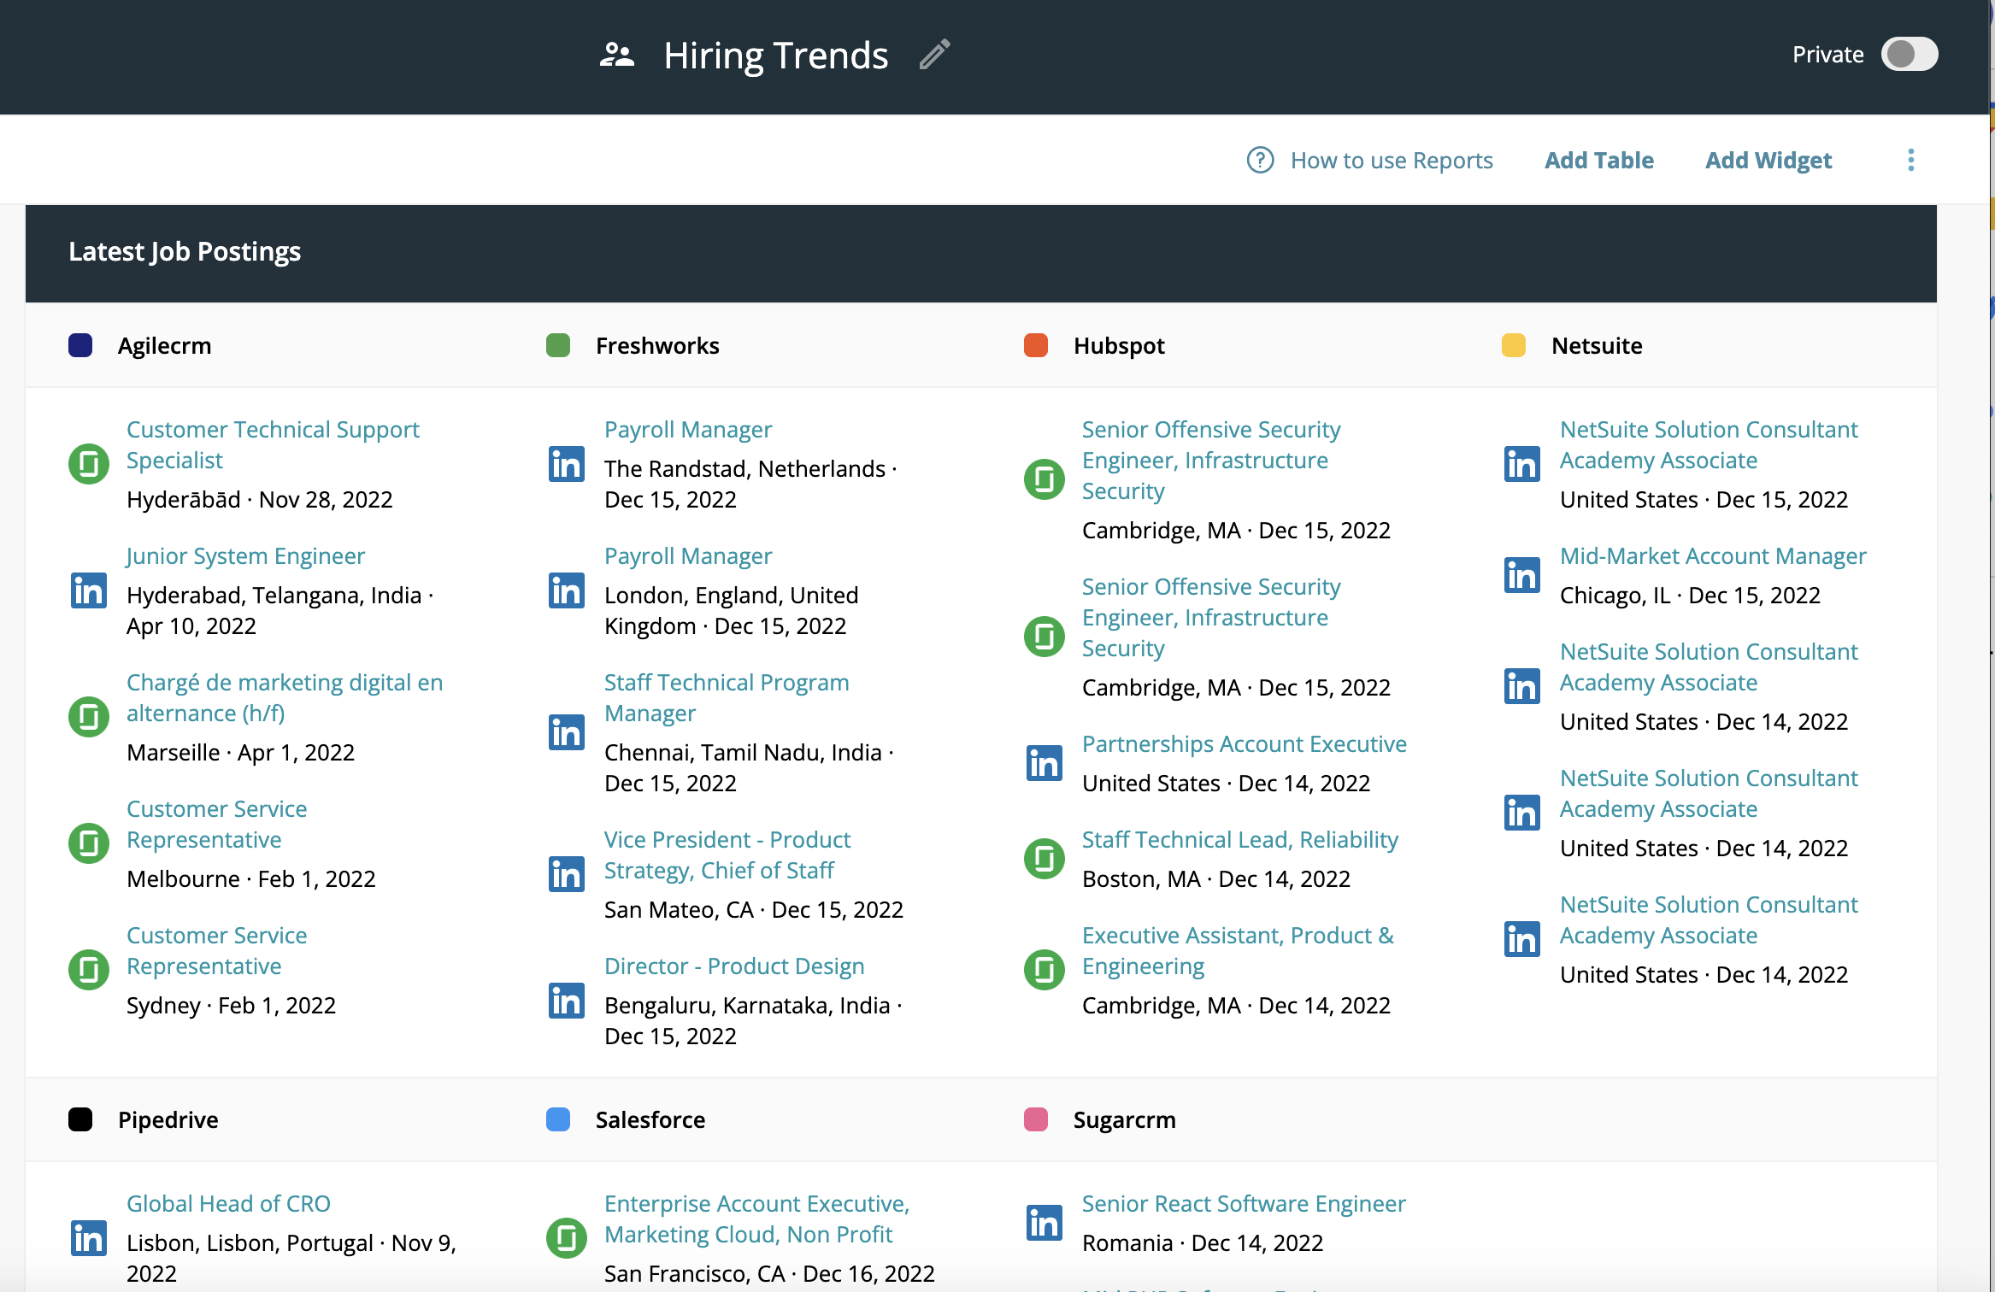Open Customer Service Representative Melbourne posting
Image resolution: width=1995 pixels, height=1292 pixels.
[x=216, y=824]
